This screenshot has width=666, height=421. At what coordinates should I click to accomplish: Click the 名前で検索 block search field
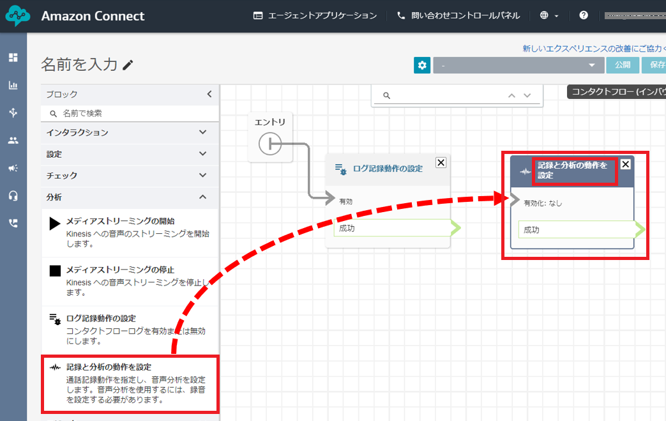pos(130,114)
